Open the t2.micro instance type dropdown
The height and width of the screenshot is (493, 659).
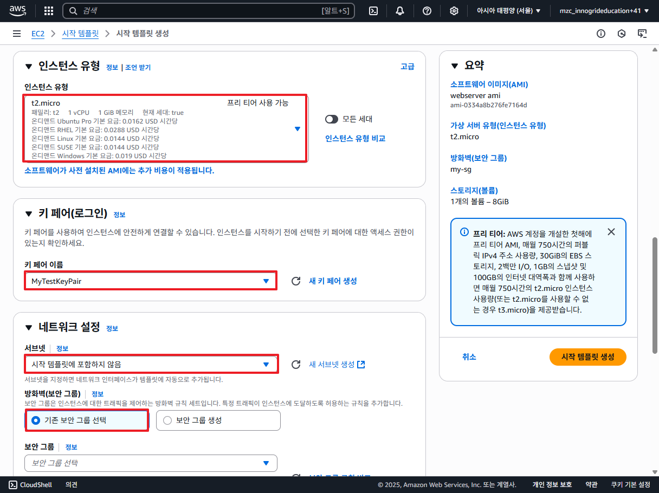165,128
